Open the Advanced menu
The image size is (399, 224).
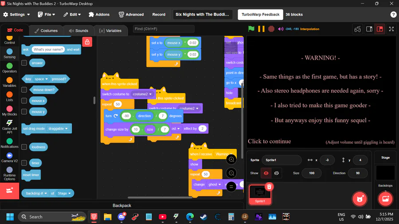click(x=131, y=15)
